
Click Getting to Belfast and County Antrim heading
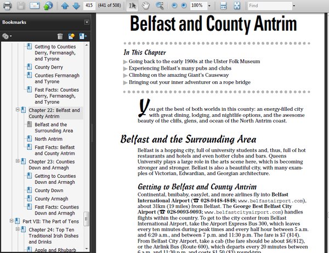(x=197, y=187)
